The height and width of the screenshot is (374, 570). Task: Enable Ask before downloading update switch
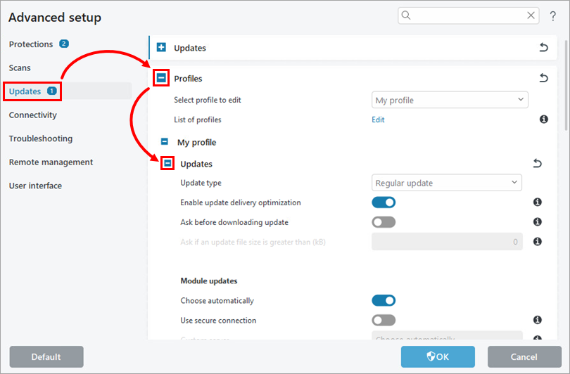[384, 222]
